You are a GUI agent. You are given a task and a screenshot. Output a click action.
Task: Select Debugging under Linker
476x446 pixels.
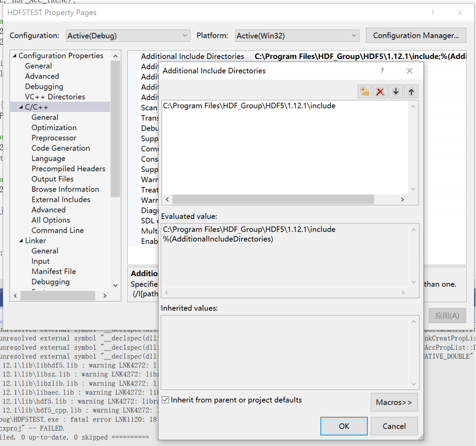(x=51, y=282)
